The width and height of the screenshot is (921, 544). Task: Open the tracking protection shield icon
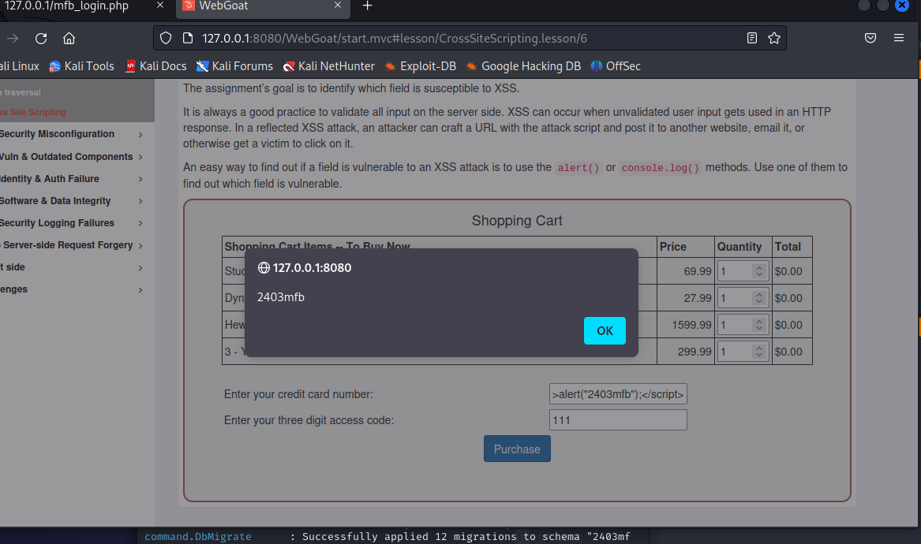pos(166,38)
